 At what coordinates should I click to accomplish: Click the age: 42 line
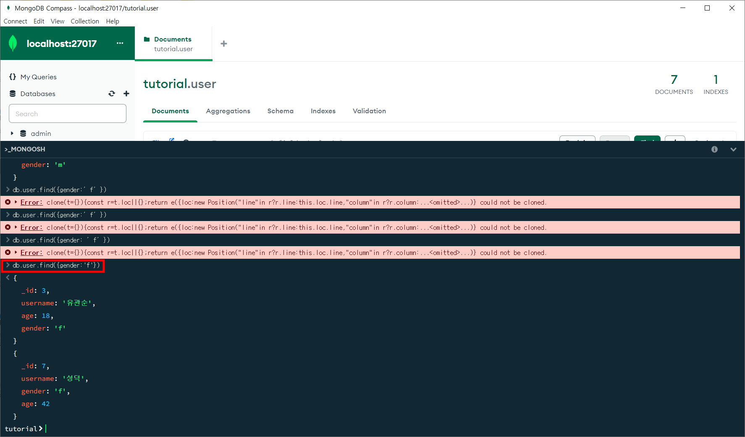point(36,403)
